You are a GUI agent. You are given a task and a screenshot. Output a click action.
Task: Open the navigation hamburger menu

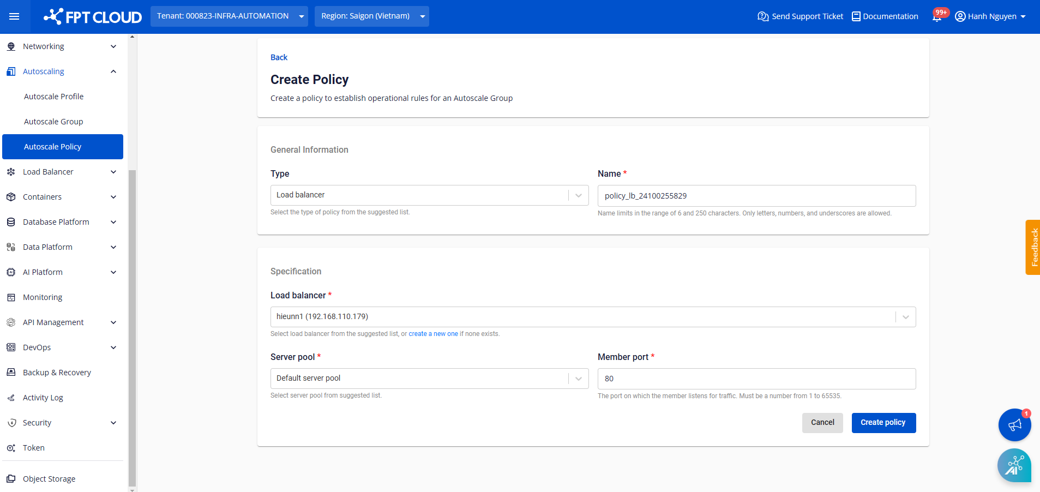pyautogui.click(x=14, y=16)
